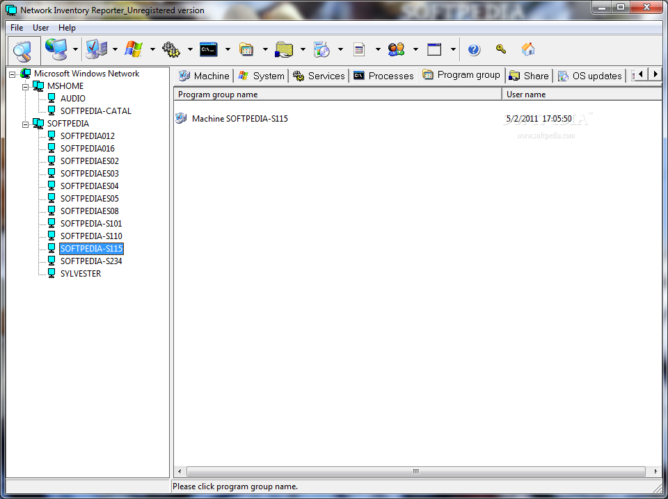668x499 pixels.
Task: Open the File menu
Action: click(x=17, y=28)
